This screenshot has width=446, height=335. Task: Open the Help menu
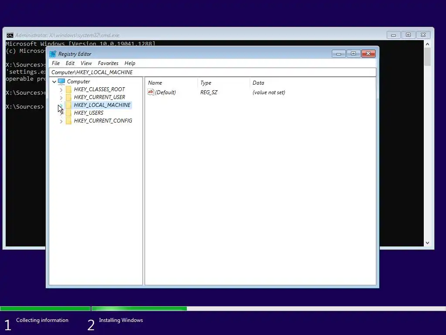tap(130, 63)
